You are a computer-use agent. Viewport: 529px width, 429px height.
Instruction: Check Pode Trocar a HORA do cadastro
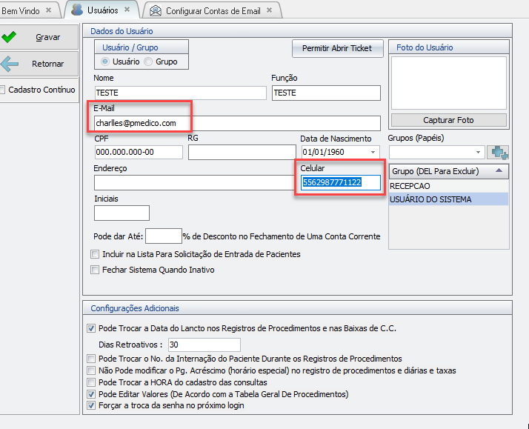click(91, 382)
